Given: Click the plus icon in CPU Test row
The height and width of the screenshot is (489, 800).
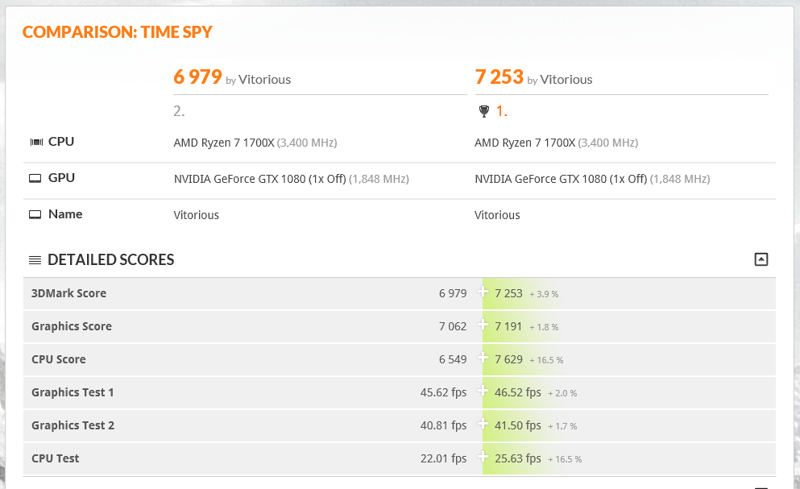Looking at the screenshot, I should [x=483, y=457].
